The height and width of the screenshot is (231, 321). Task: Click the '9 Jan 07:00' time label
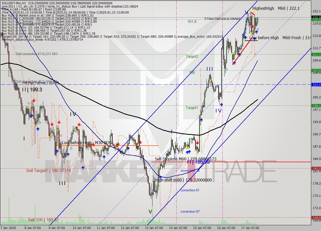[57, 228]
